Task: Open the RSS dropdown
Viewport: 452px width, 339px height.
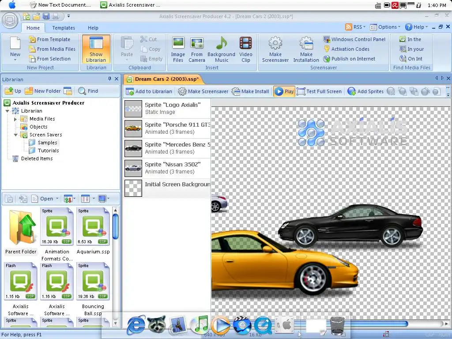Action: pos(355,27)
